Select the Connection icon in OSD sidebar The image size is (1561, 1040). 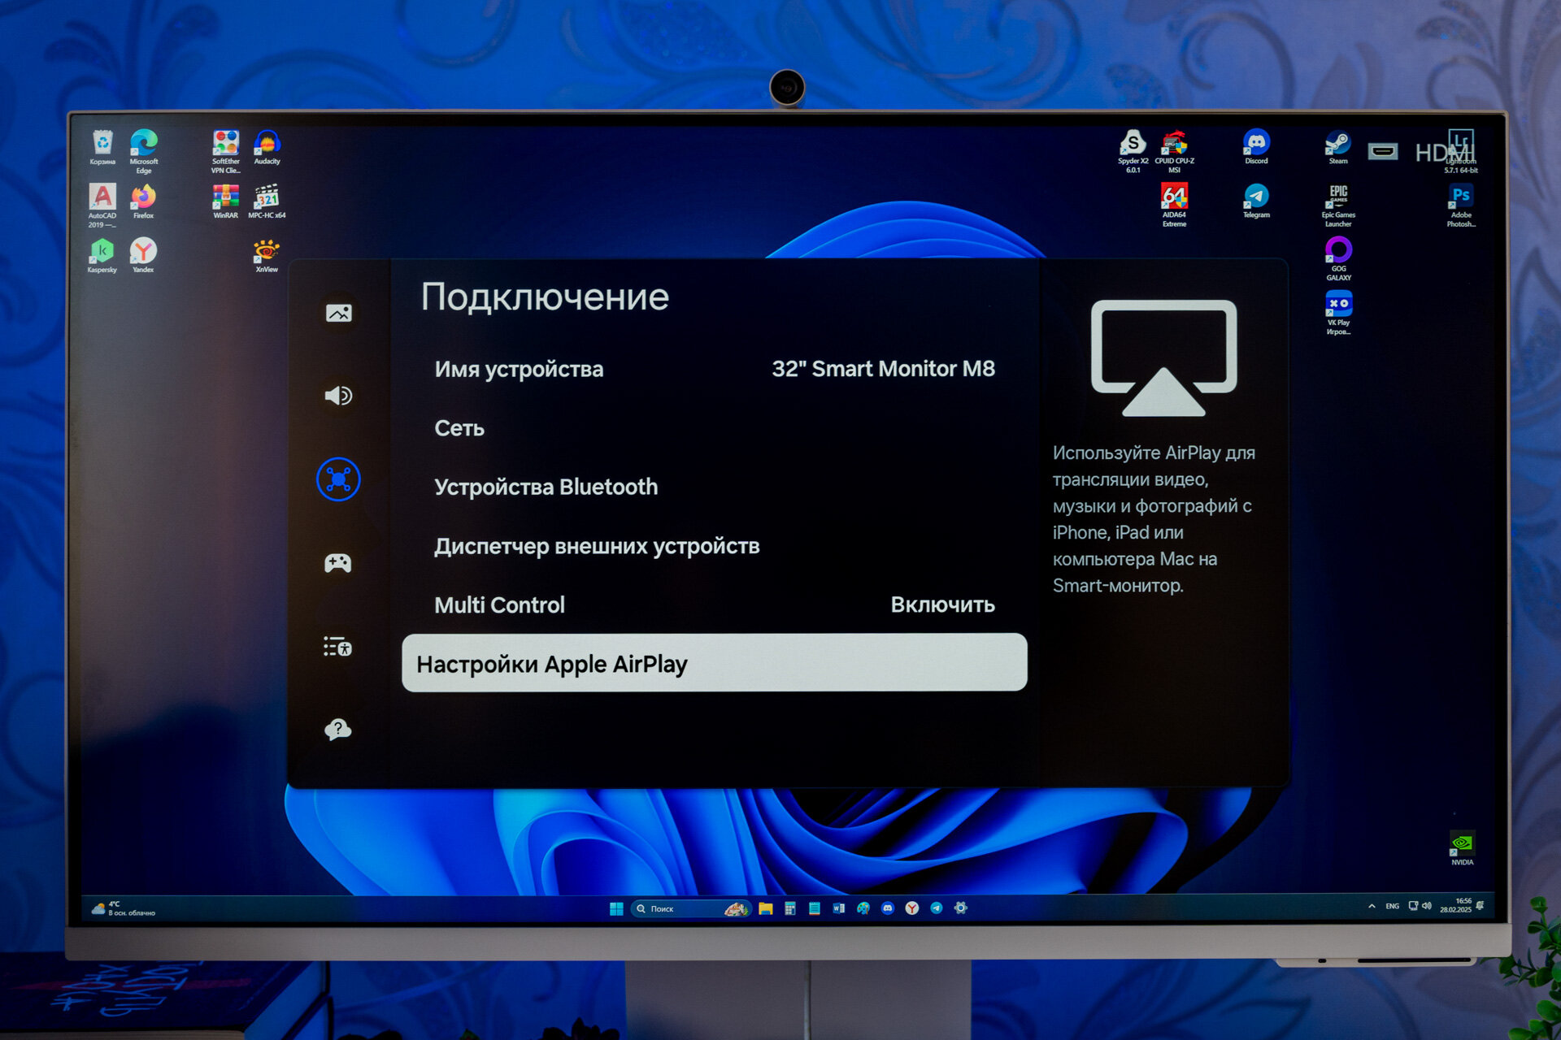coord(338,479)
